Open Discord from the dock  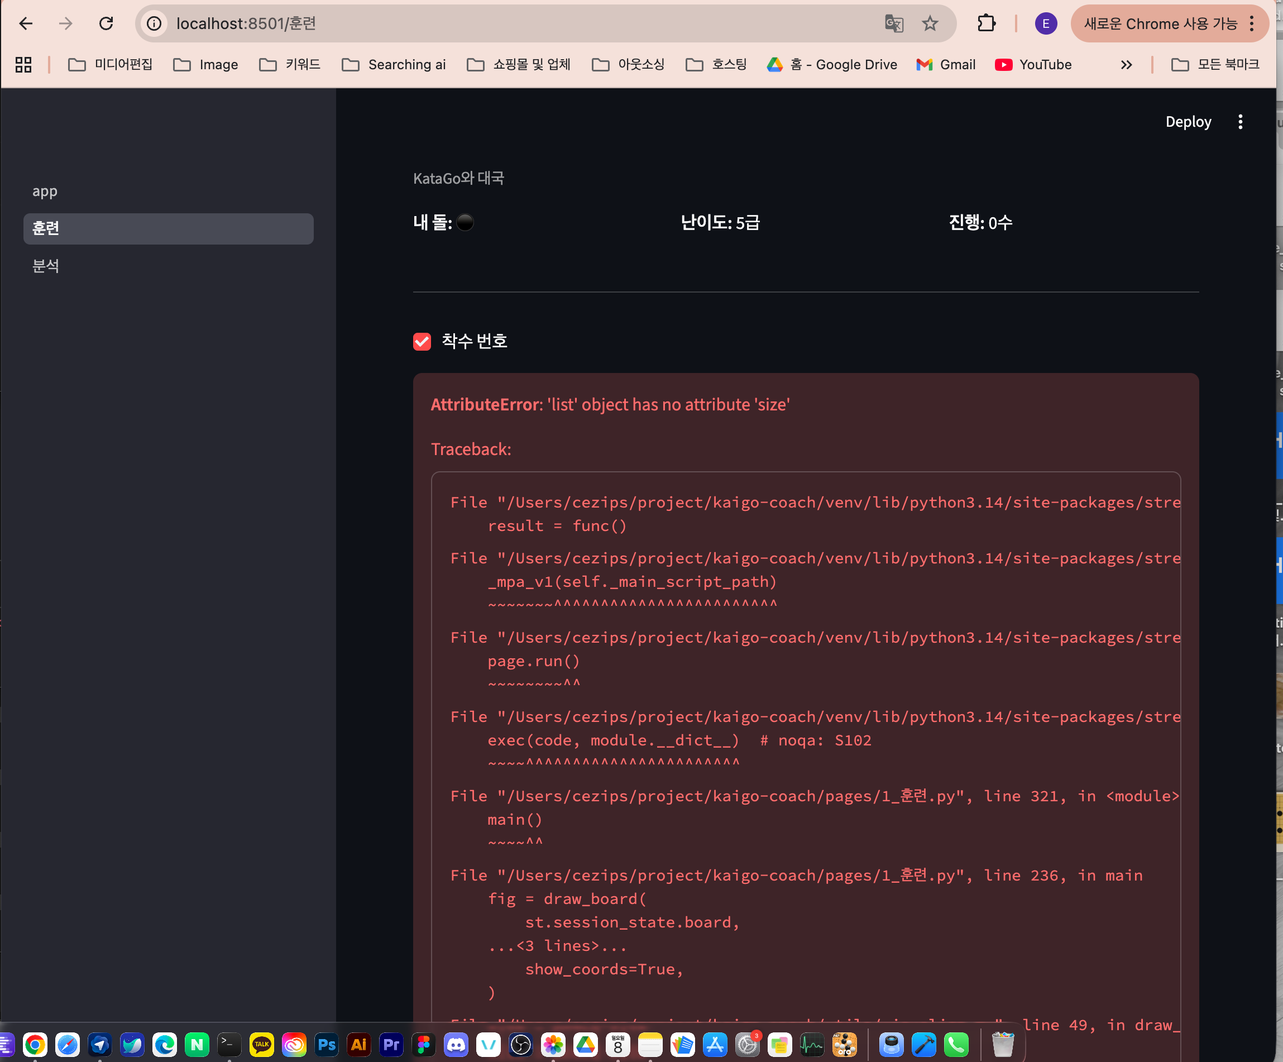tap(456, 1045)
